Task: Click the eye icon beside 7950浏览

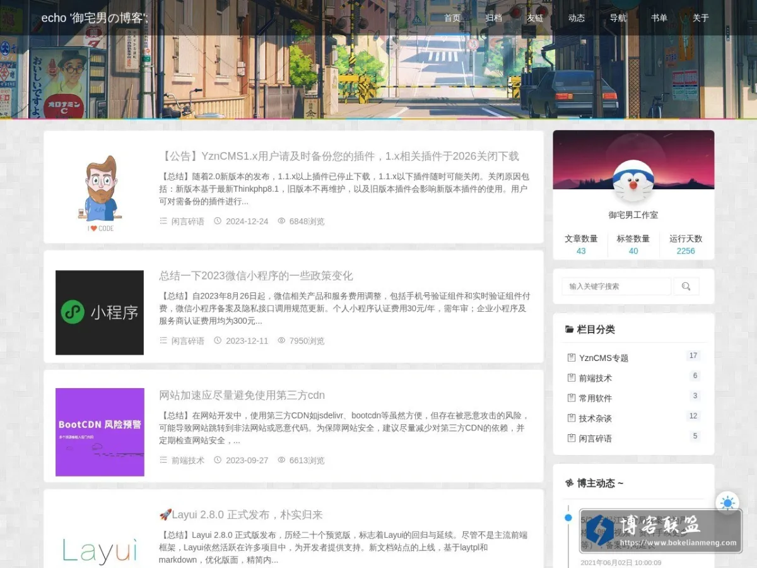Action: point(281,340)
